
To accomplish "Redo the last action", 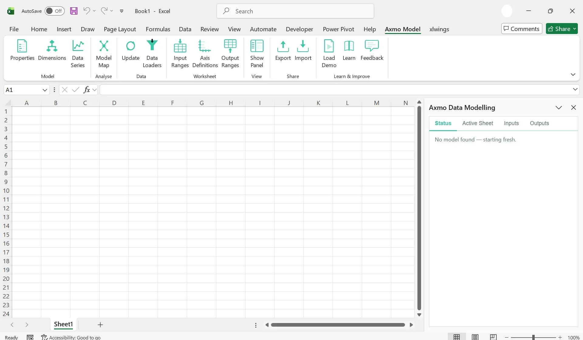I will [104, 11].
